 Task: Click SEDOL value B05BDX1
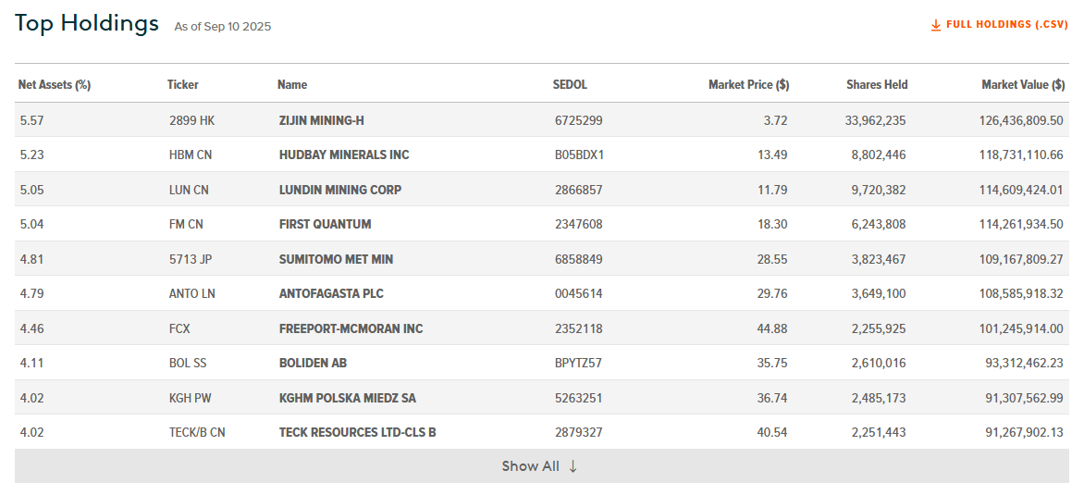coord(579,155)
